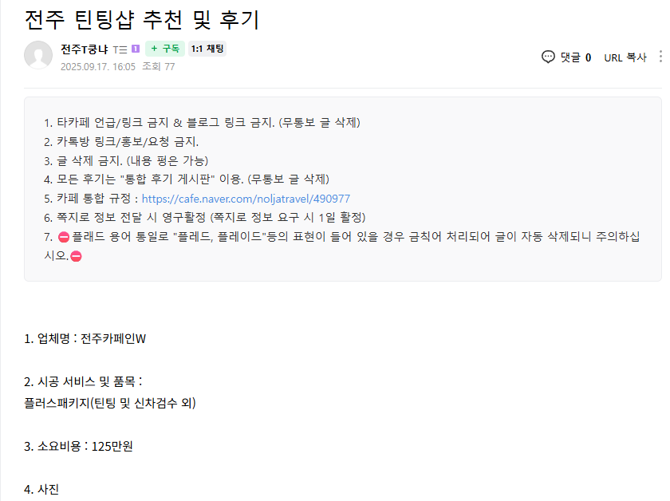The height and width of the screenshot is (501, 670).
Task: Click the 조회 77 view count
Action: 158,67
